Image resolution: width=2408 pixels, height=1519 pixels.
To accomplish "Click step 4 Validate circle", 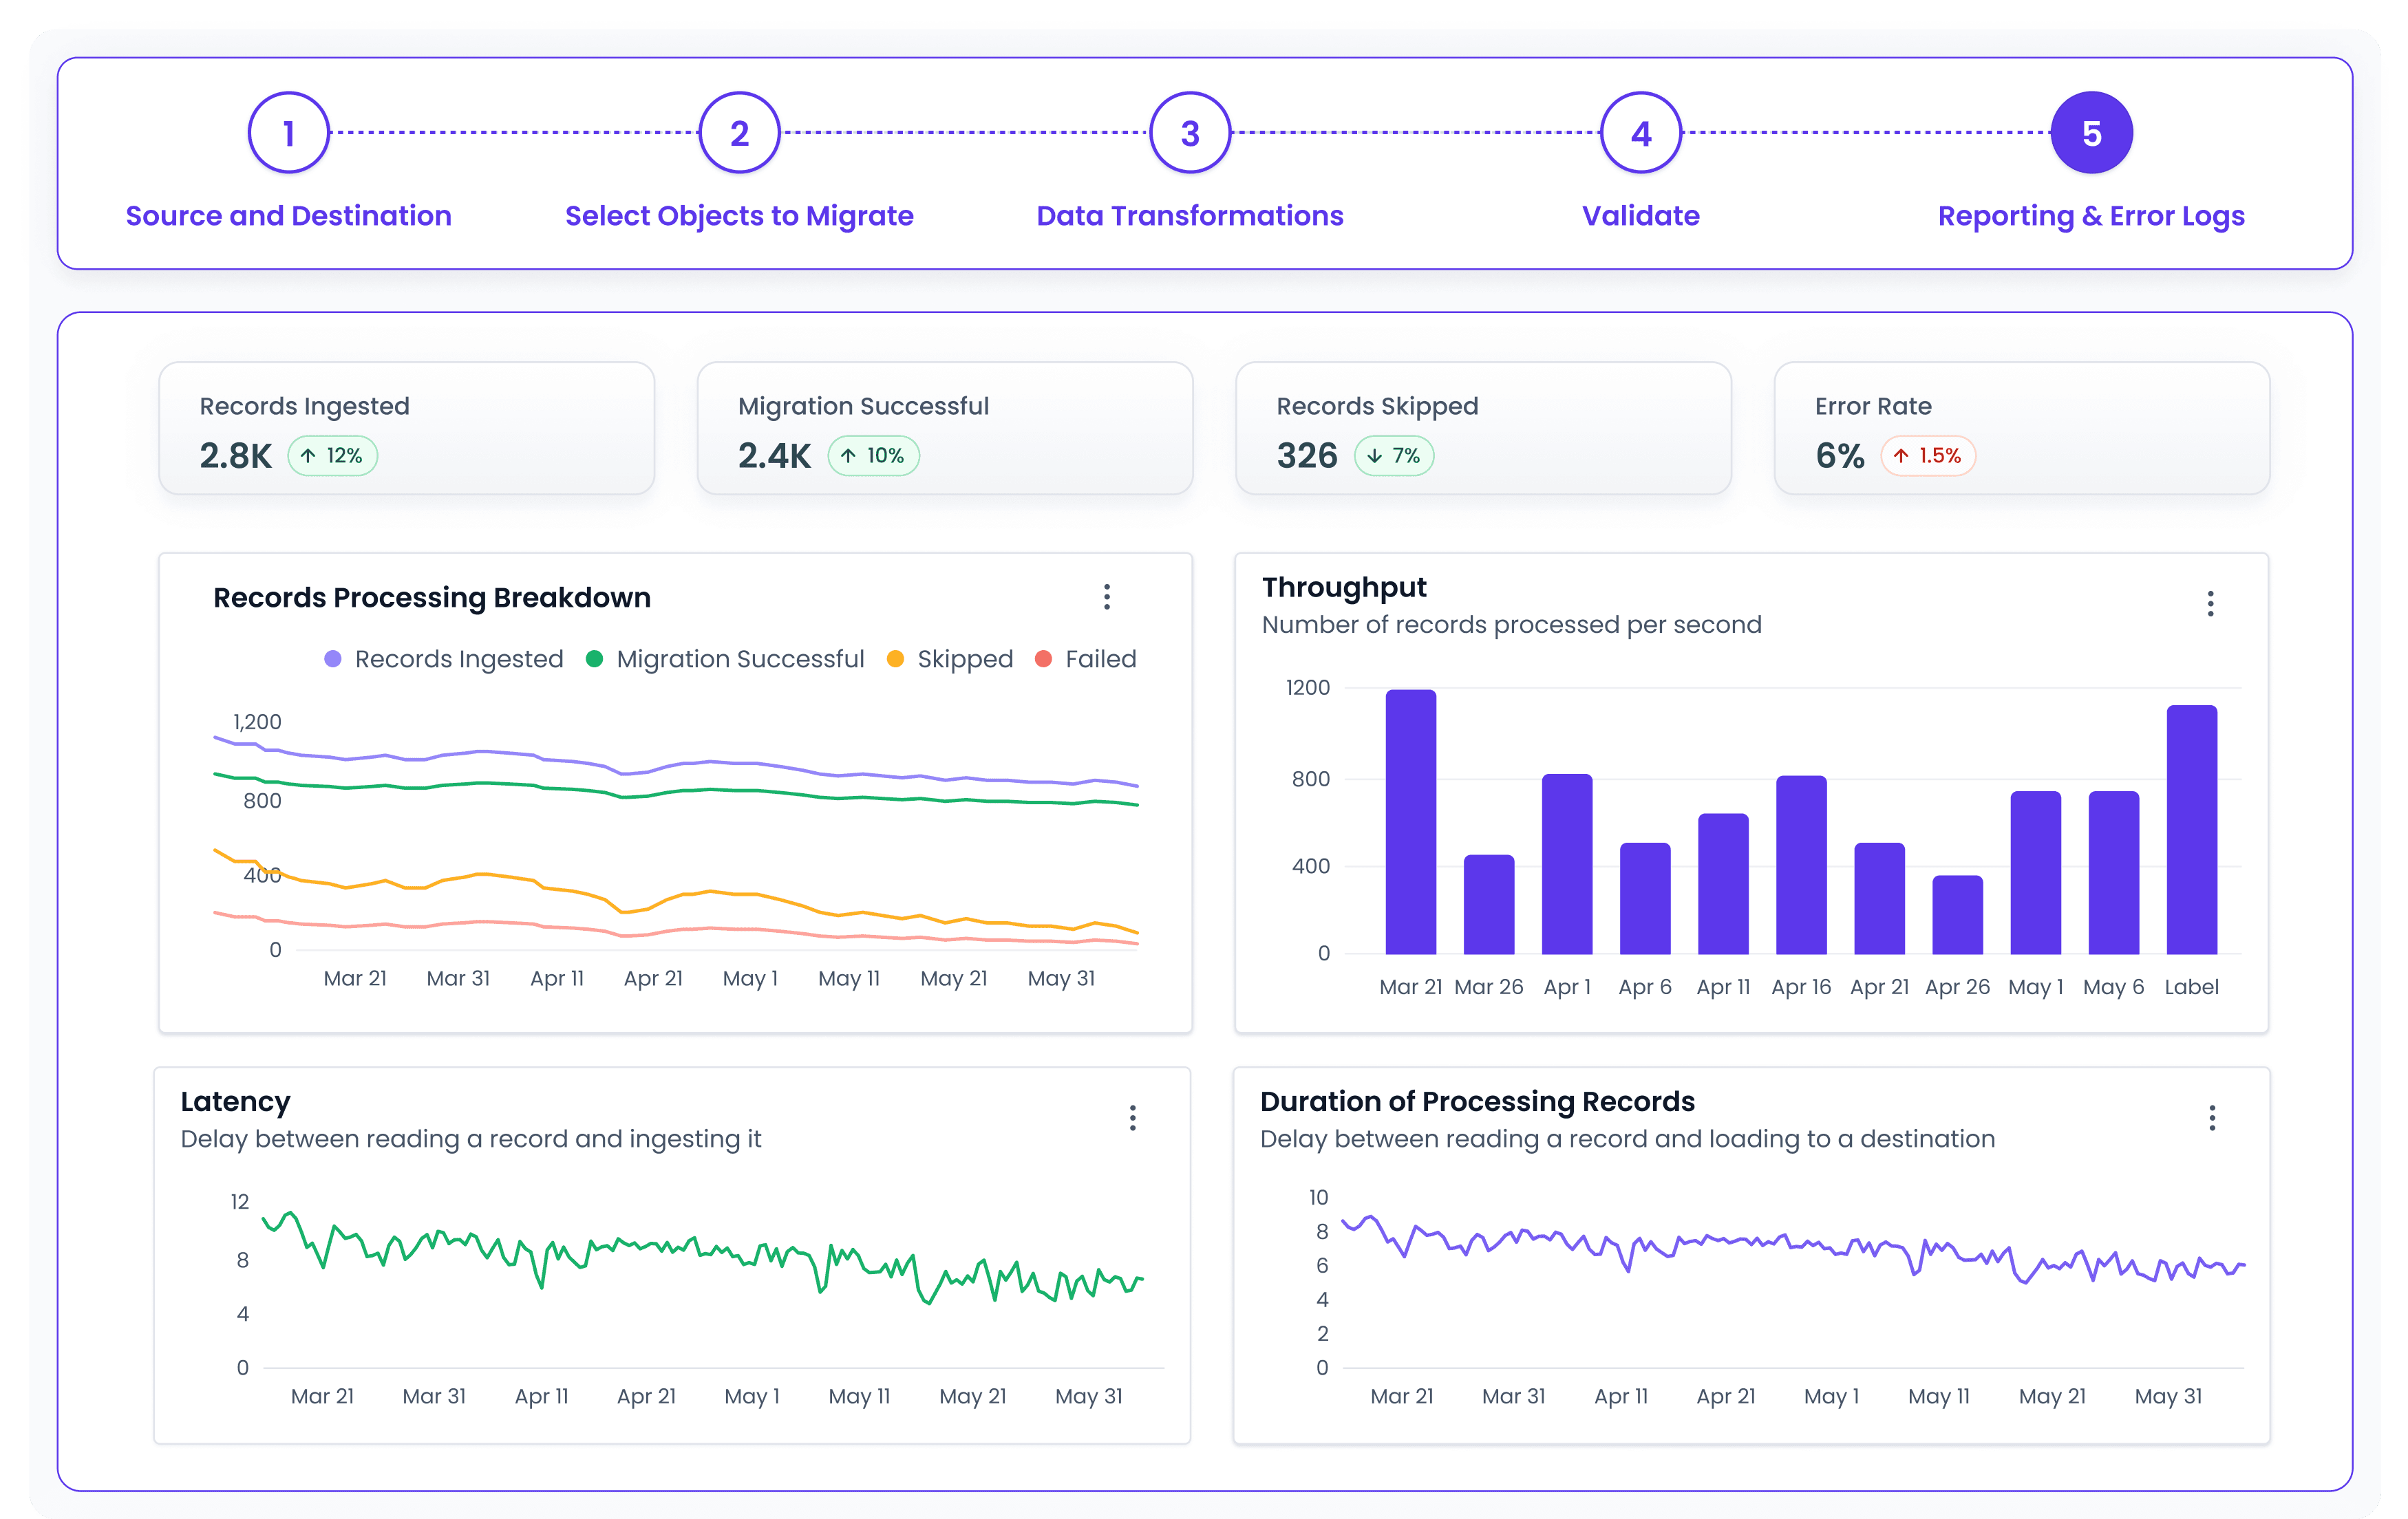I will (x=1640, y=133).
